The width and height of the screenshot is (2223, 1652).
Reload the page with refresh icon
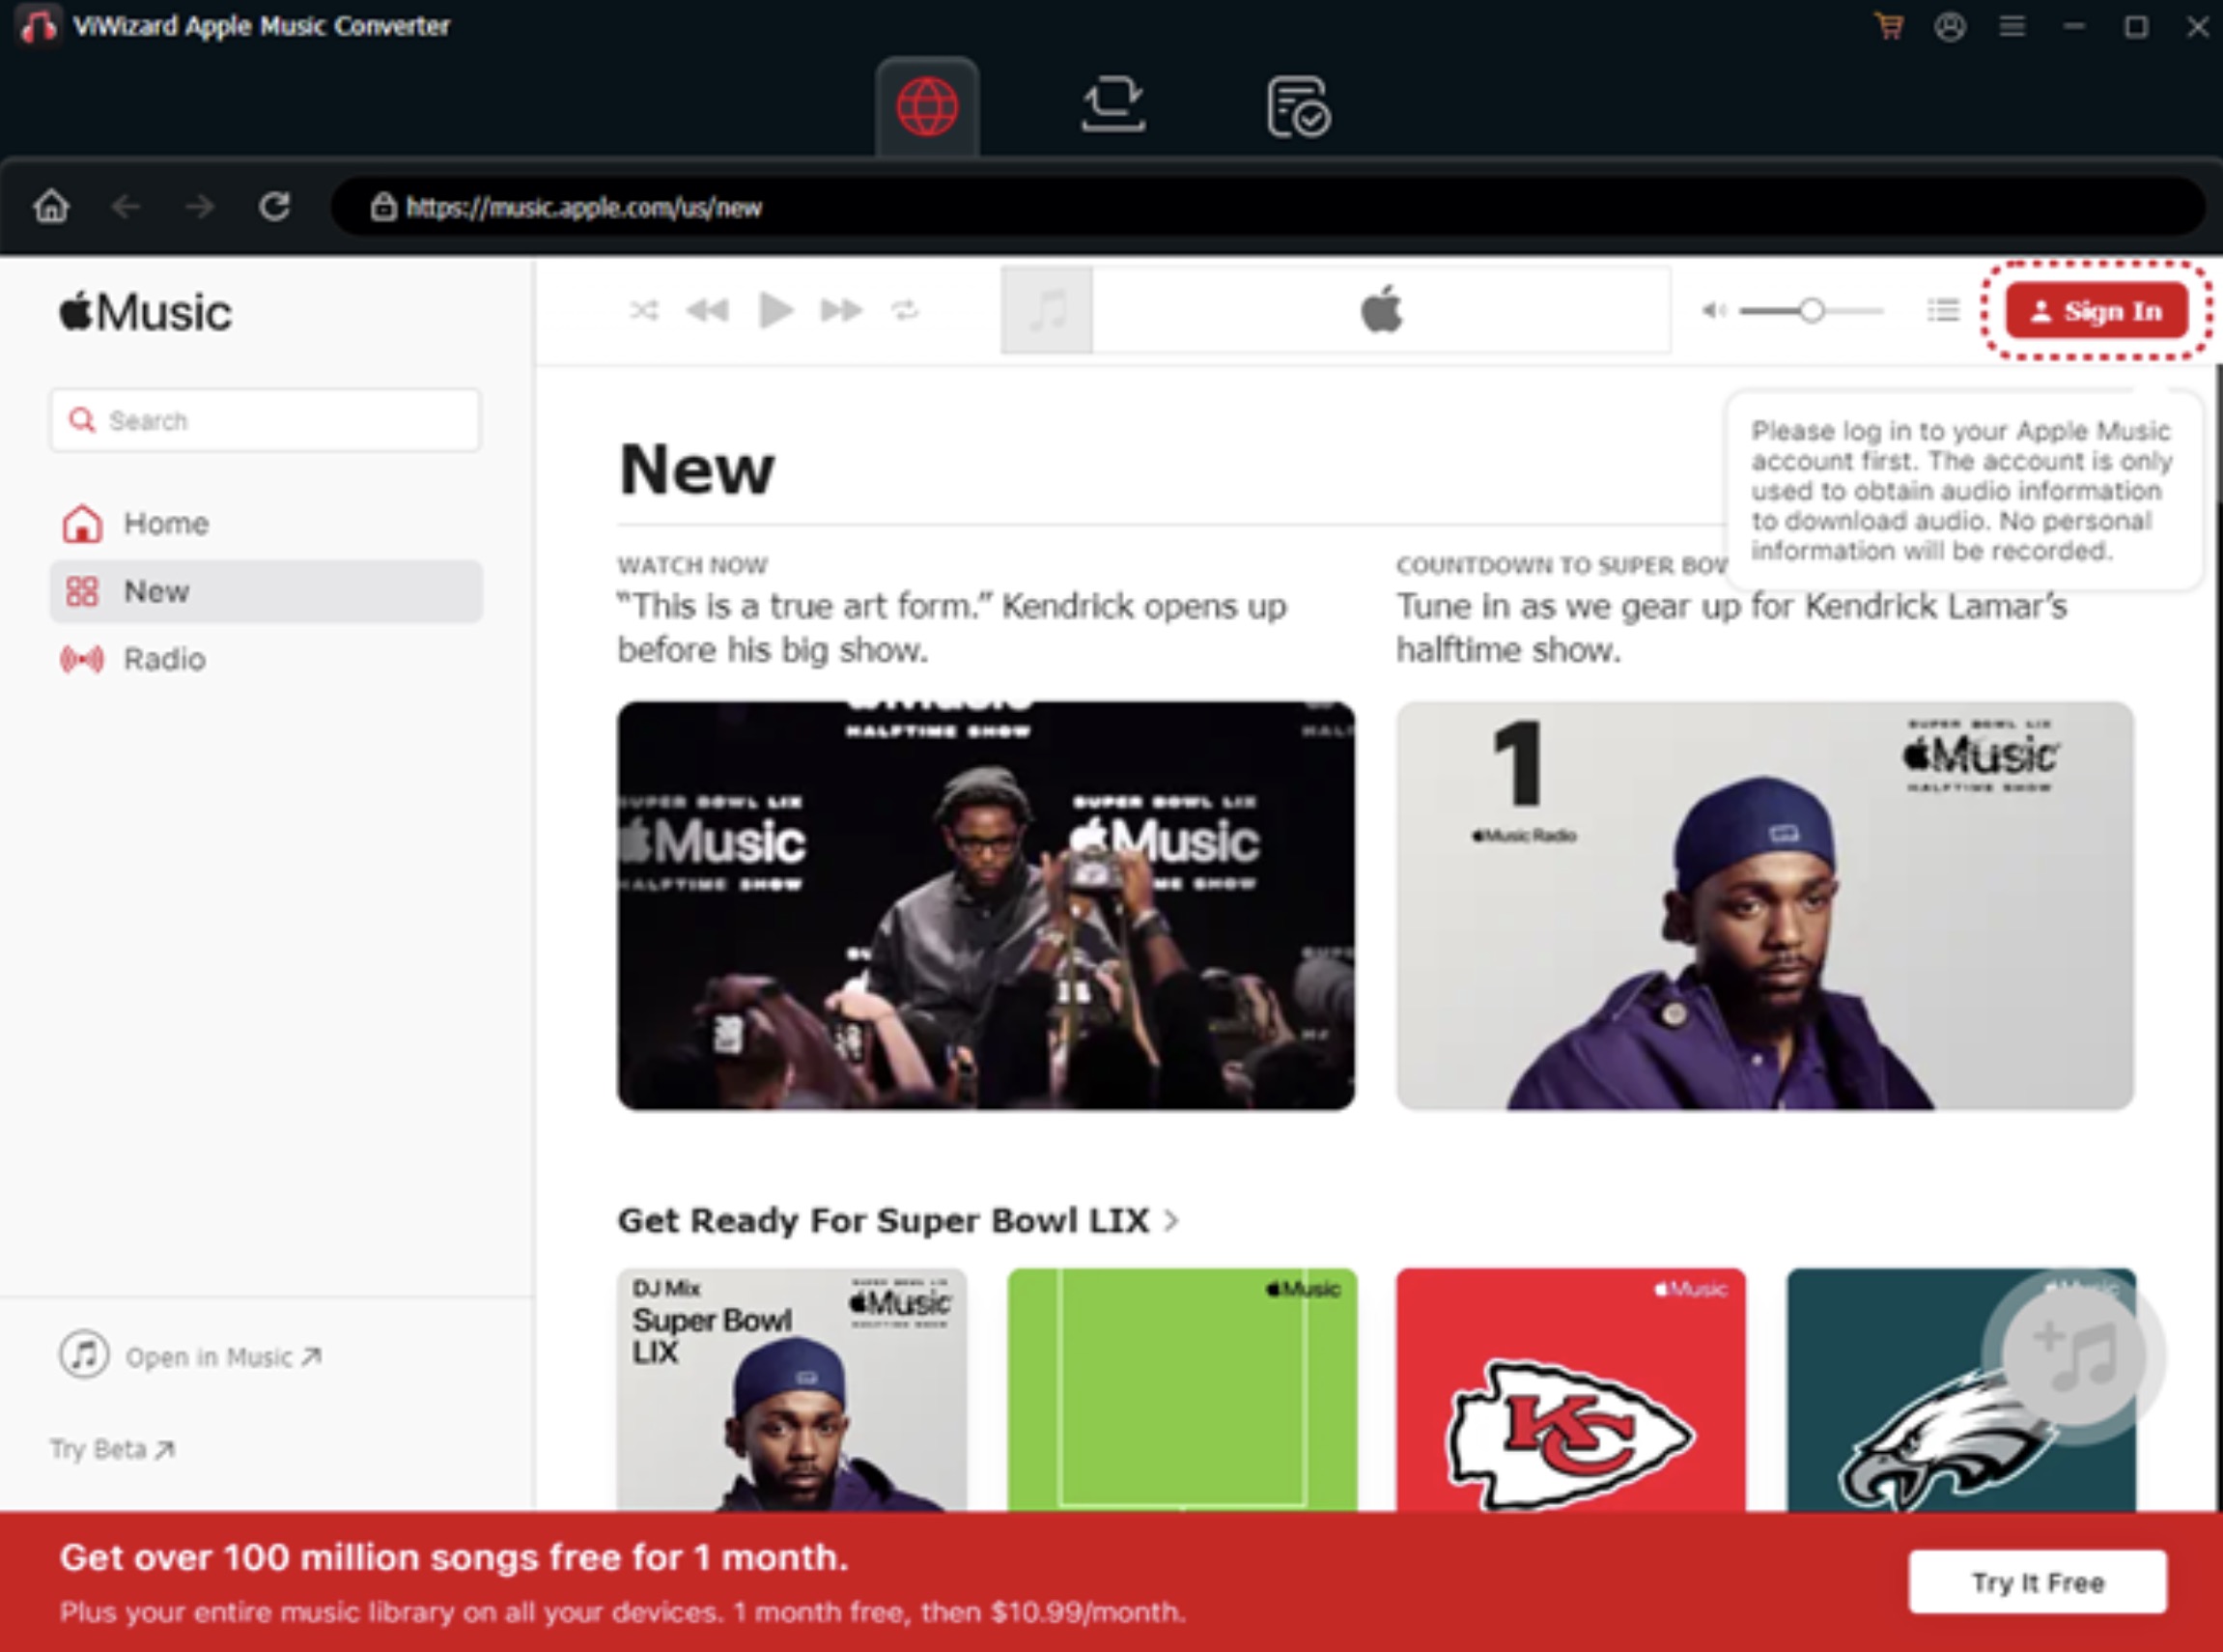pos(274,207)
